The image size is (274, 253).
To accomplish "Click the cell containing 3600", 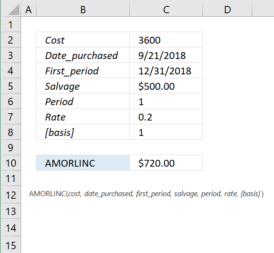I will pos(166,40).
